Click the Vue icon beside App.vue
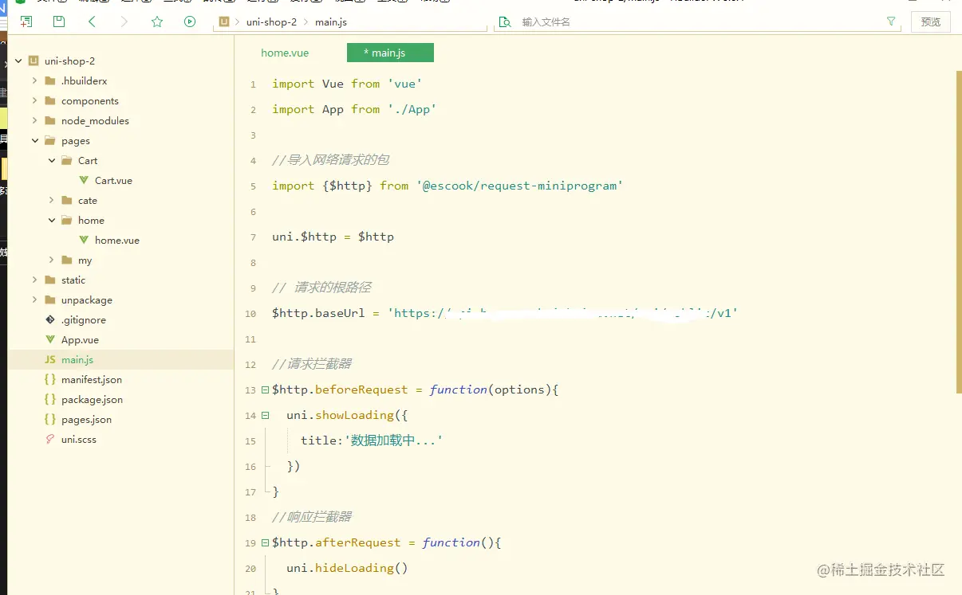Image resolution: width=962 pixels, height=595 pixels. click(50, 340)
